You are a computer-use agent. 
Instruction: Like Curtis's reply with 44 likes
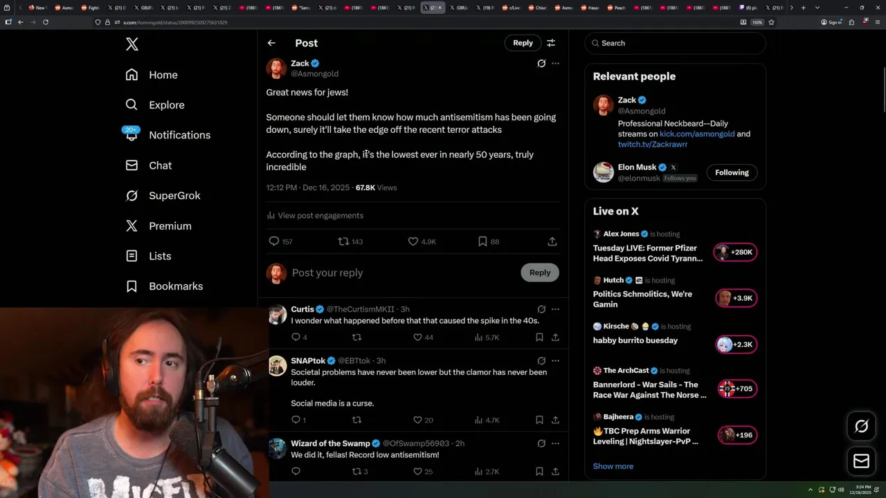423,338
